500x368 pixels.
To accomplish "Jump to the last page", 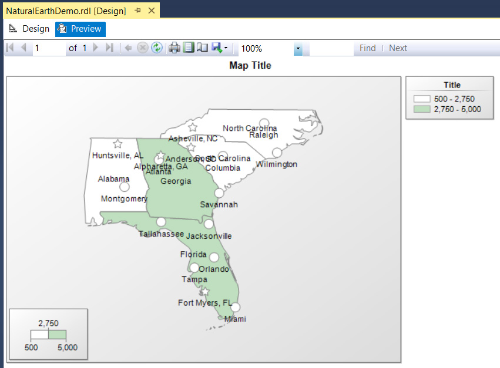I will point(109,48).
